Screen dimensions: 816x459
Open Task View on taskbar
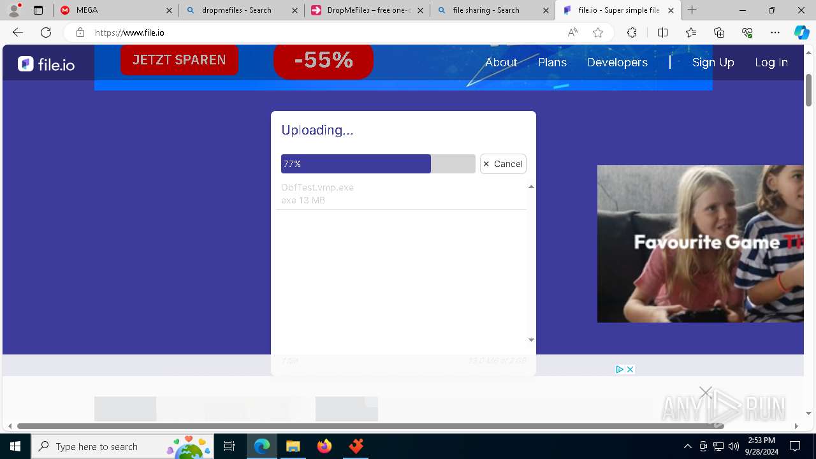point(229,446)
